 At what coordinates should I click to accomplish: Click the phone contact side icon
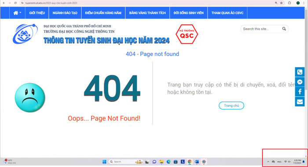[300, 72]
